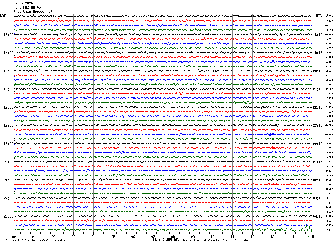Click the 13:00 CDT time label
The image size is (334, 244).
tap(8, 35)
